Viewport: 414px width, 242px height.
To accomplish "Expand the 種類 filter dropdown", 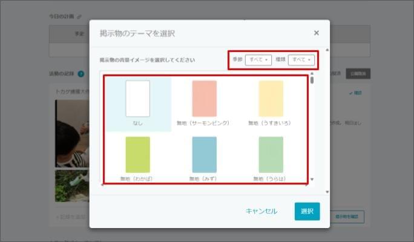I will pos(301,60).
